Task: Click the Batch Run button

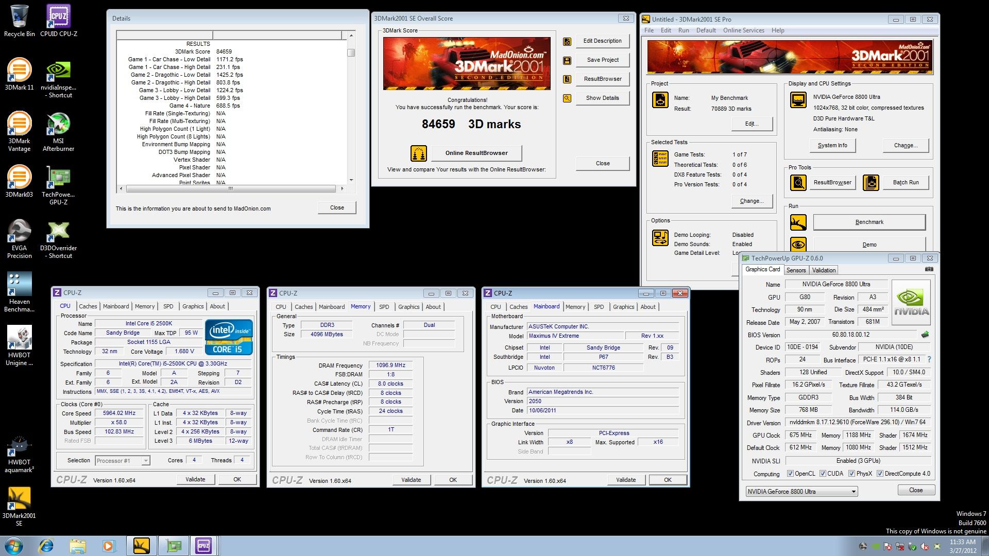Action: pos(906,183)
